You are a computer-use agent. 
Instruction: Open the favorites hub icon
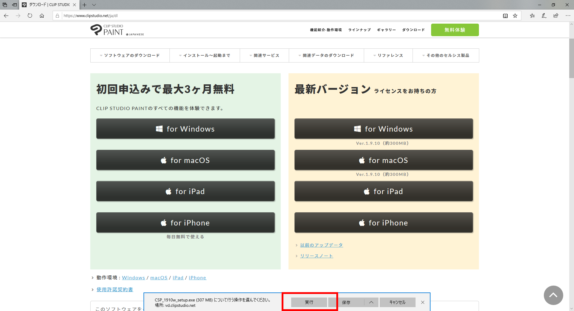pos(532,16)
